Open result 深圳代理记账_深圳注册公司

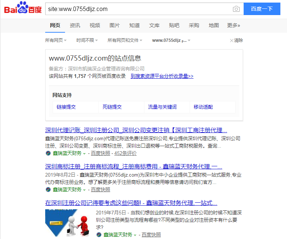[x=136, y=130]
